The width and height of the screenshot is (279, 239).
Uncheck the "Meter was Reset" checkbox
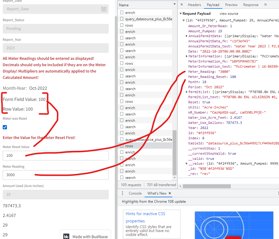coord(4,127)
